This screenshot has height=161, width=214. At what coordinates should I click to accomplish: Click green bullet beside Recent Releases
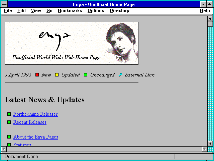[x=9, y=122]
